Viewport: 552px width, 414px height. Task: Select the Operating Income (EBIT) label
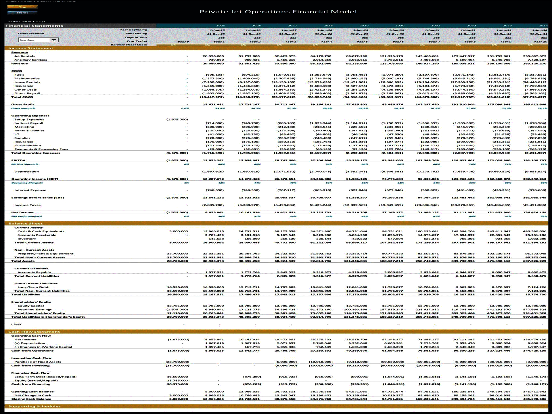coord(35,179)
